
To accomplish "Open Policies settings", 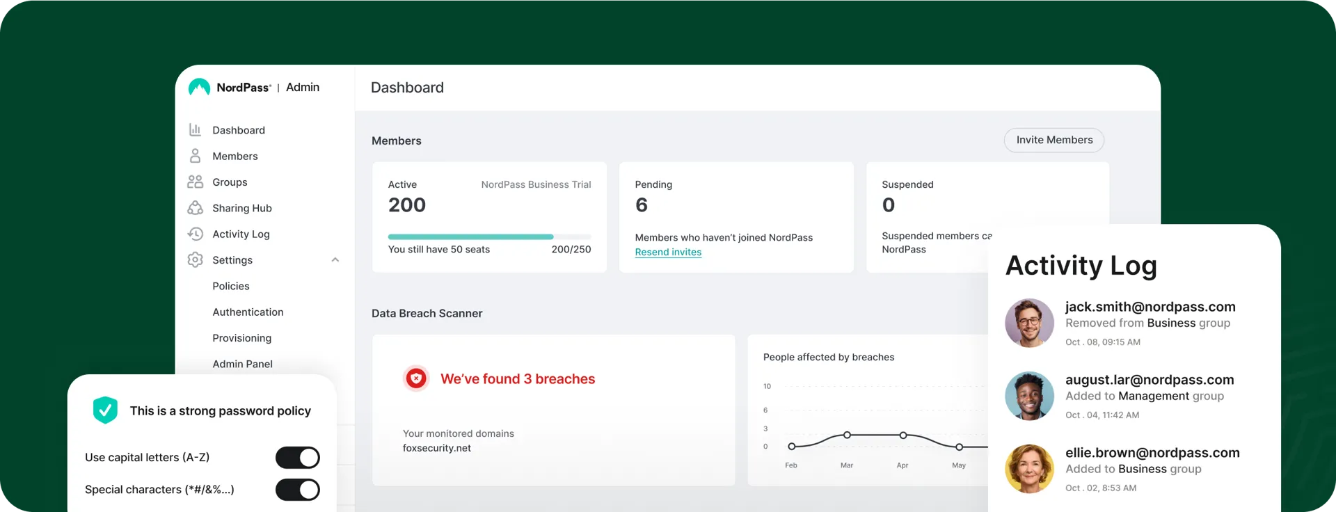I will 231,286.
